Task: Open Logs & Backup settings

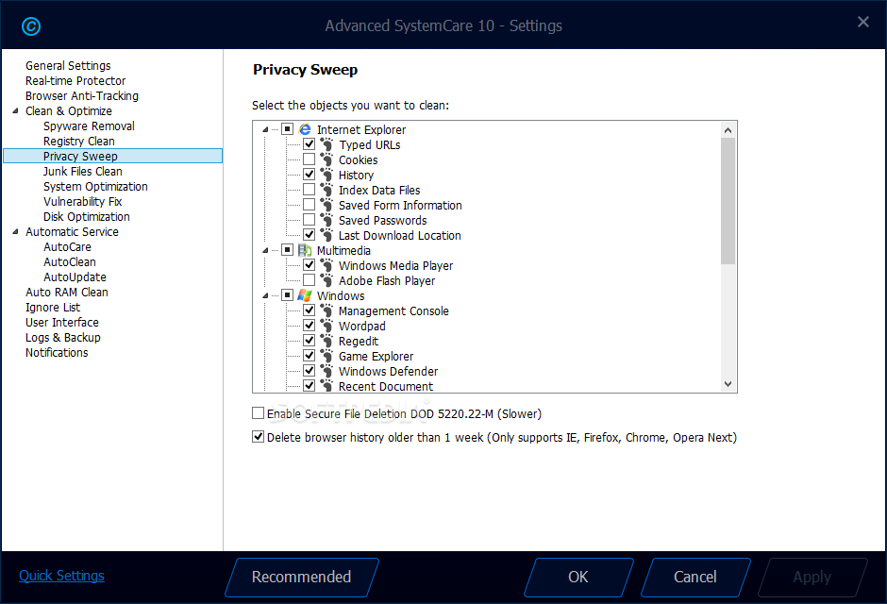Action: click(63, 338)
